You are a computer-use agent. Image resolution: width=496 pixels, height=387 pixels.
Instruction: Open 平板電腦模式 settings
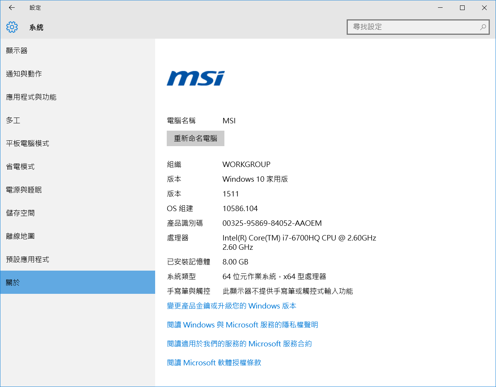78,143
